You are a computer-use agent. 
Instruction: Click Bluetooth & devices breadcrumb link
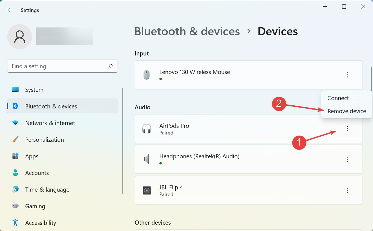187,31
